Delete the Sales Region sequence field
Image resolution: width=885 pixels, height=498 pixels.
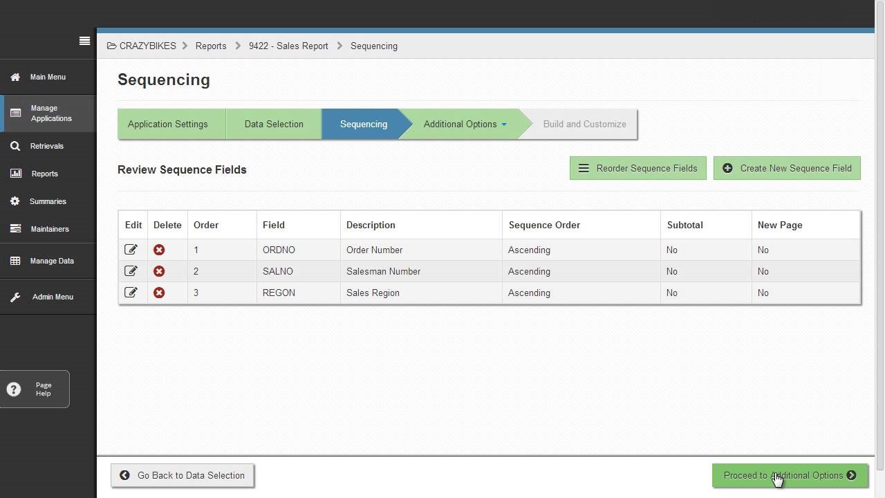159,293
